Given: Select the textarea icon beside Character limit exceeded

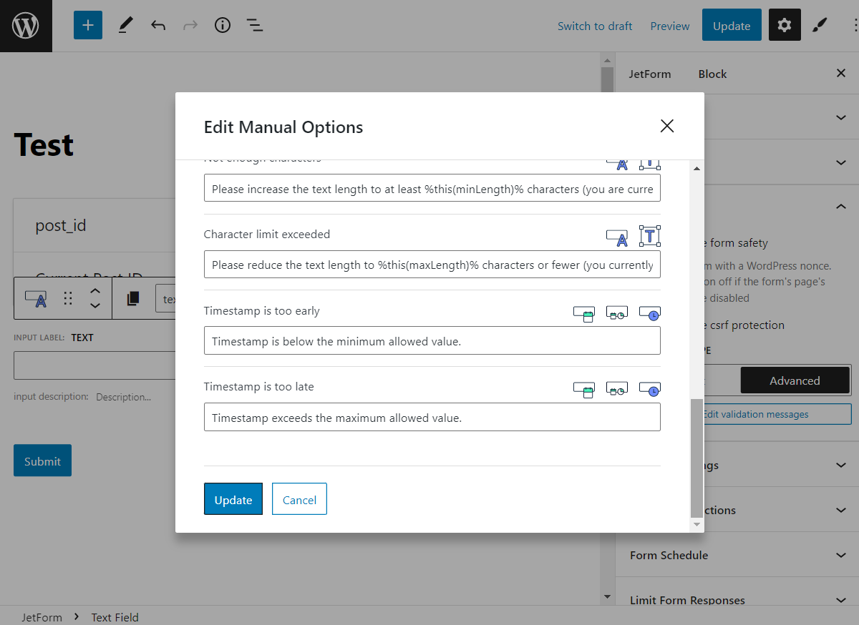Looking at the screenshot, I should click(x=650, y=236).
